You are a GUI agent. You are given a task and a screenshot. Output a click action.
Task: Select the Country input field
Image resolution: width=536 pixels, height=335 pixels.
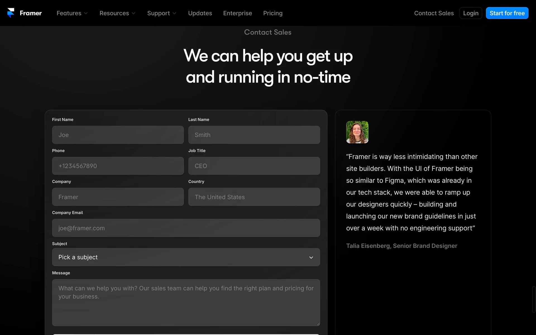coord(254,197)
